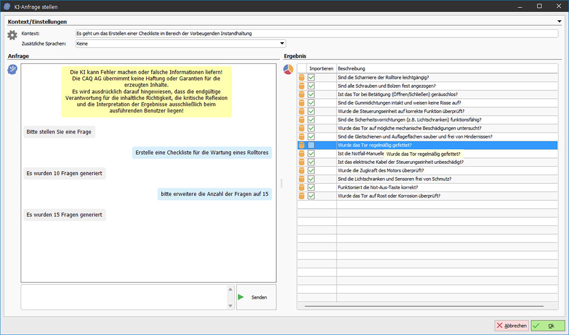Confirm with the Ok button
The width and height of the screenshot is (569, 335).
547,325
